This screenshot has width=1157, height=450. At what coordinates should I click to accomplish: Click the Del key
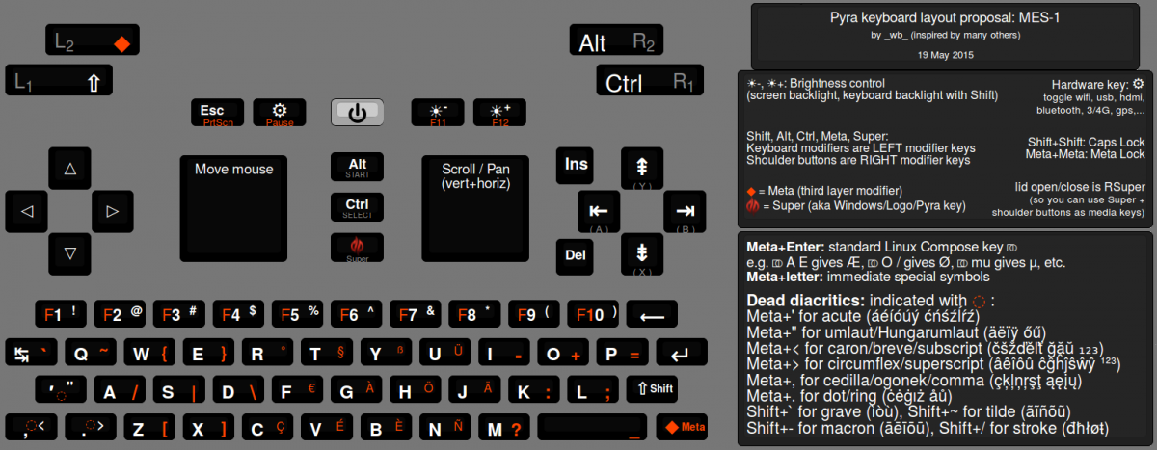click(575, 256)
